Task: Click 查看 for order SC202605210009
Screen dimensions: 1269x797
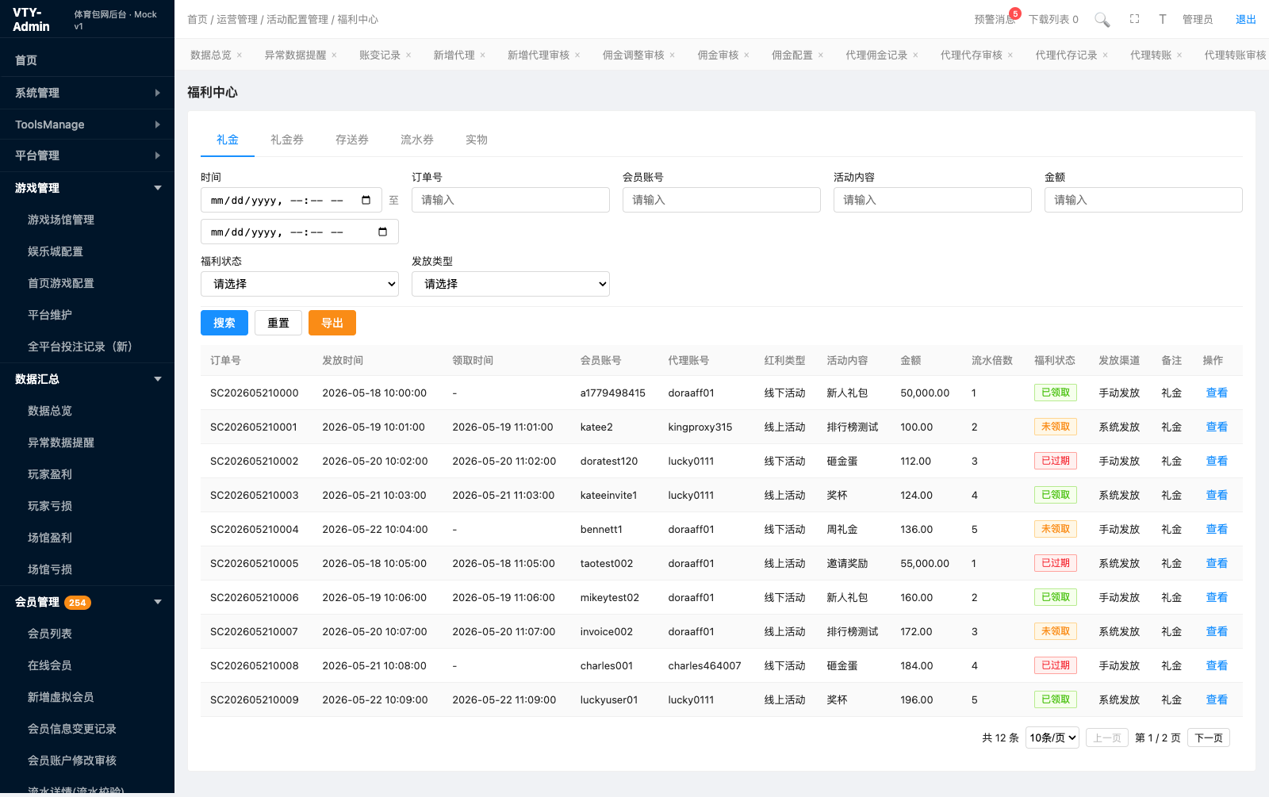Action: [x=1217, y=699]
